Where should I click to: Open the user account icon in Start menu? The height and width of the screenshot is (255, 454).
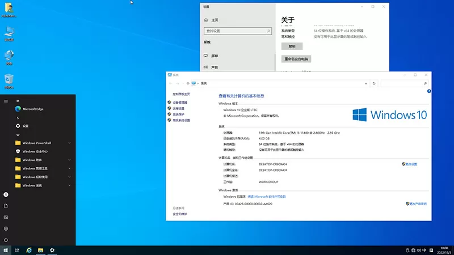point(6,194)
